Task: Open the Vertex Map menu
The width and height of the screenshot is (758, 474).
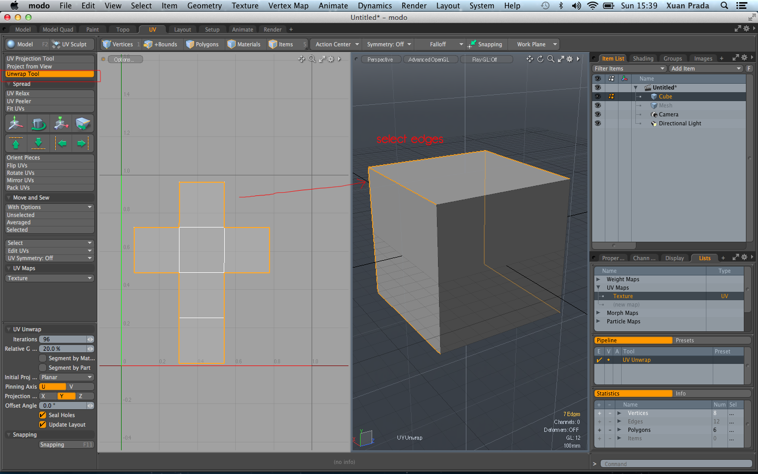Action: [x=288, y=6]
